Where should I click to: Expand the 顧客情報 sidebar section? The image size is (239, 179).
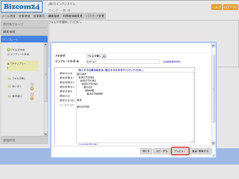pos(24,32)
